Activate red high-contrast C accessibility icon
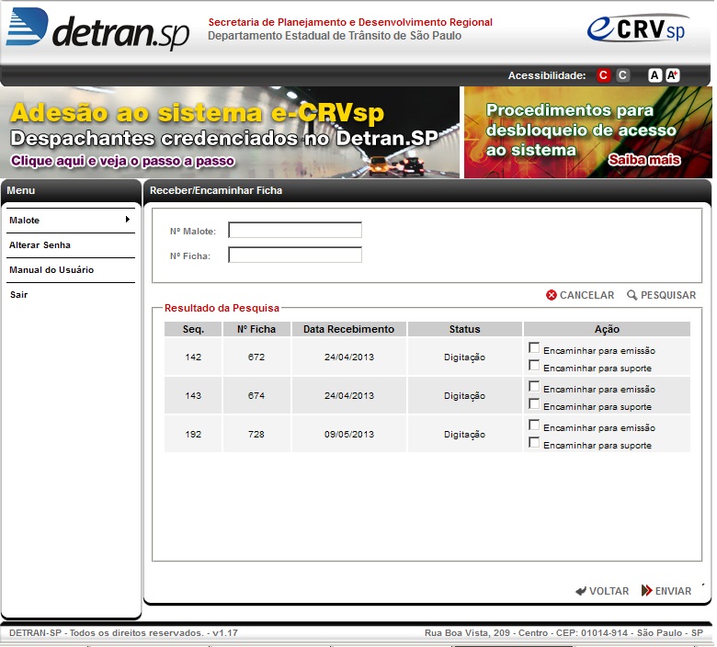Screen dimensions: 717x647 tap(603, 75)
